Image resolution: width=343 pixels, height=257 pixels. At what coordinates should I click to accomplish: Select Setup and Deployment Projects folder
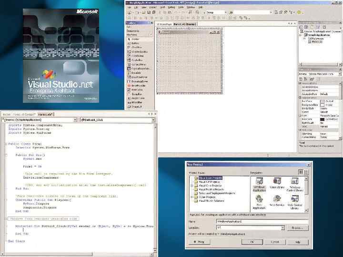[217, 193]
